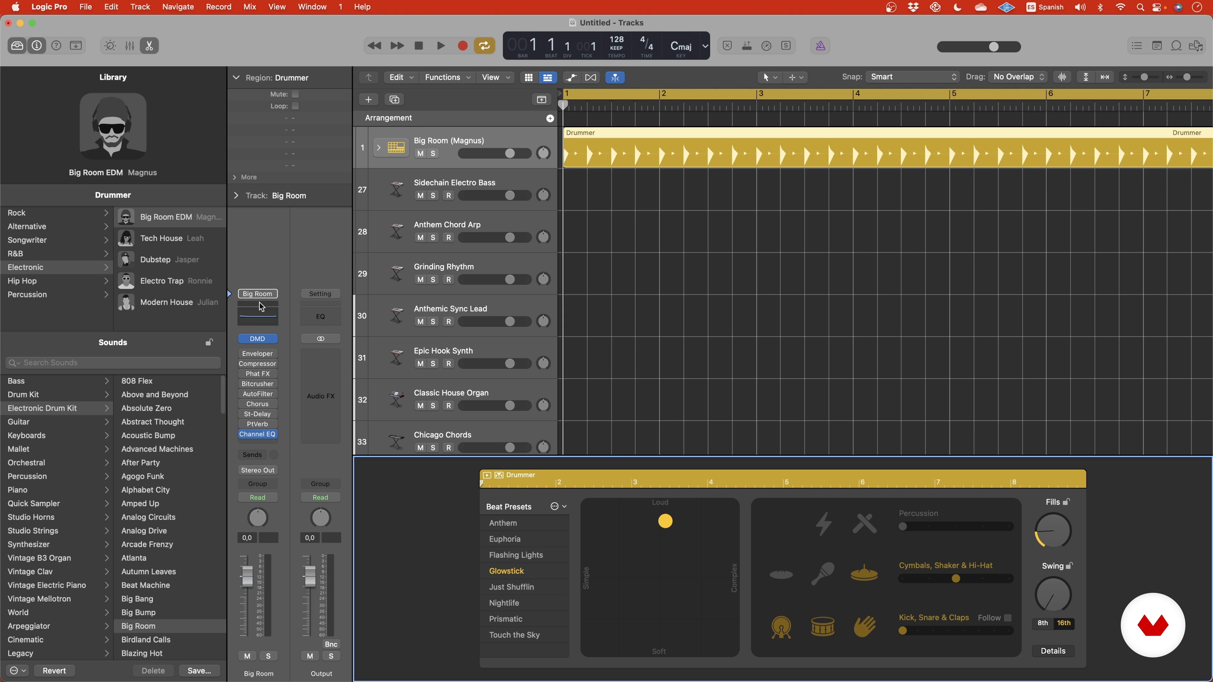
Task: Click the Stereo Out output slot
Action: pos(257,470)
